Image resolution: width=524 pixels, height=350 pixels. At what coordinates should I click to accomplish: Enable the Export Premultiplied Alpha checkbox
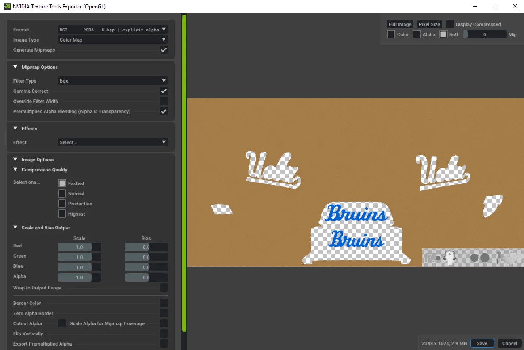(x=164, y=344)
